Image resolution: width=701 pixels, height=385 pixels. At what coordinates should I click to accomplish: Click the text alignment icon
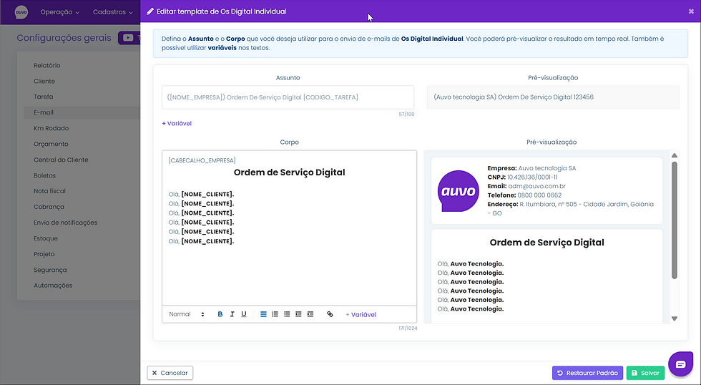[263, 314]
